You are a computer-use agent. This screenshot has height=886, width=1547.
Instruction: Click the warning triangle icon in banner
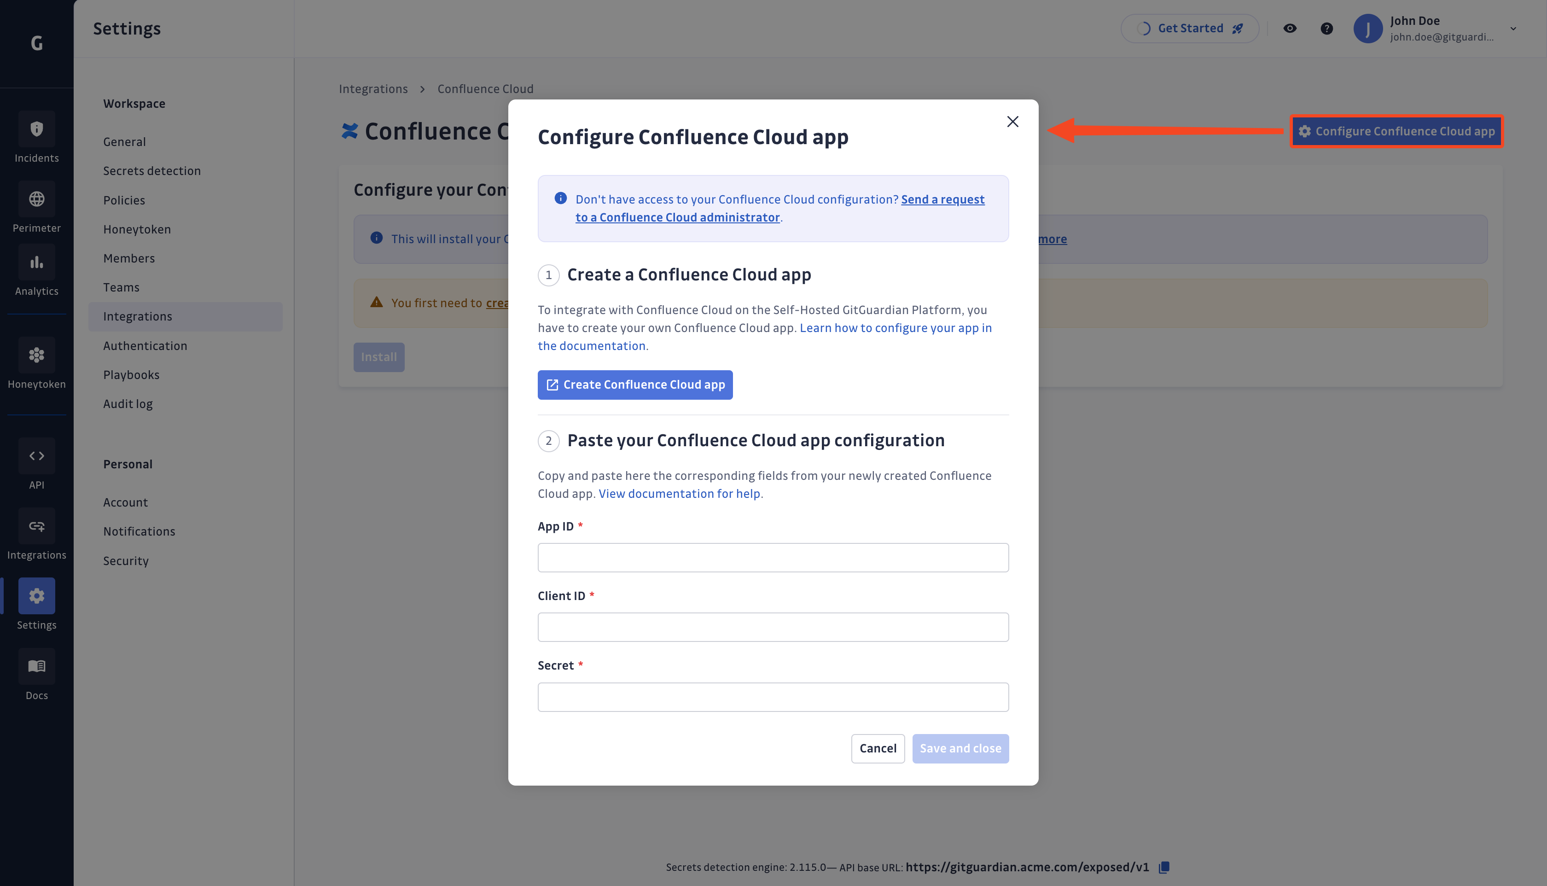tap(377, 303)
